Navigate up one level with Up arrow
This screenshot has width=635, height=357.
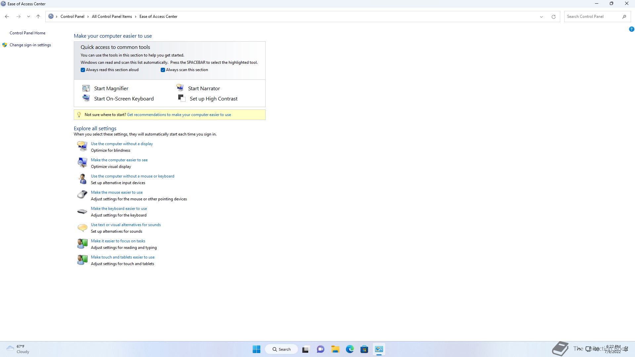click(x=38, y=17)
